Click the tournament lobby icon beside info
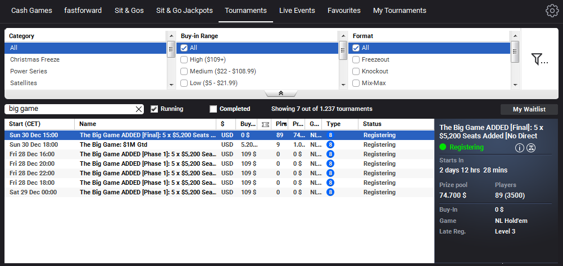The width and height of the screenshot is (563, 266). point(530,147)
